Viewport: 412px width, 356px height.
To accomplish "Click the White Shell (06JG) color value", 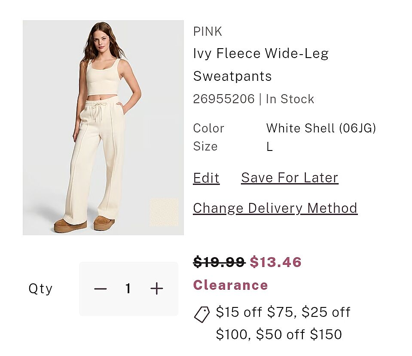I will tap(321, 128).
